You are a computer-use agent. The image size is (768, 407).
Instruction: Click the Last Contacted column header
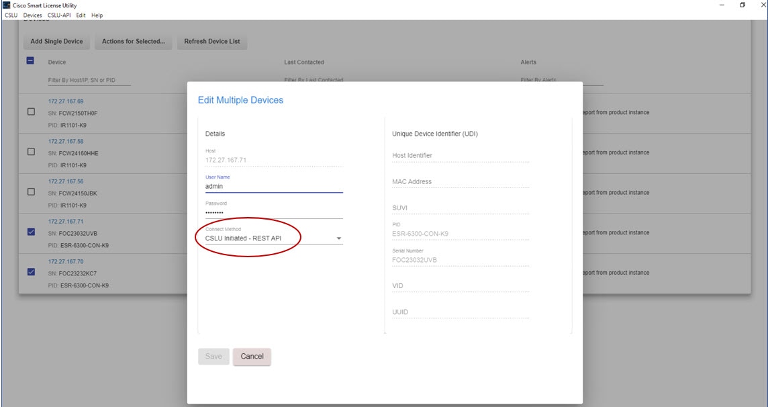pos(304,62)
